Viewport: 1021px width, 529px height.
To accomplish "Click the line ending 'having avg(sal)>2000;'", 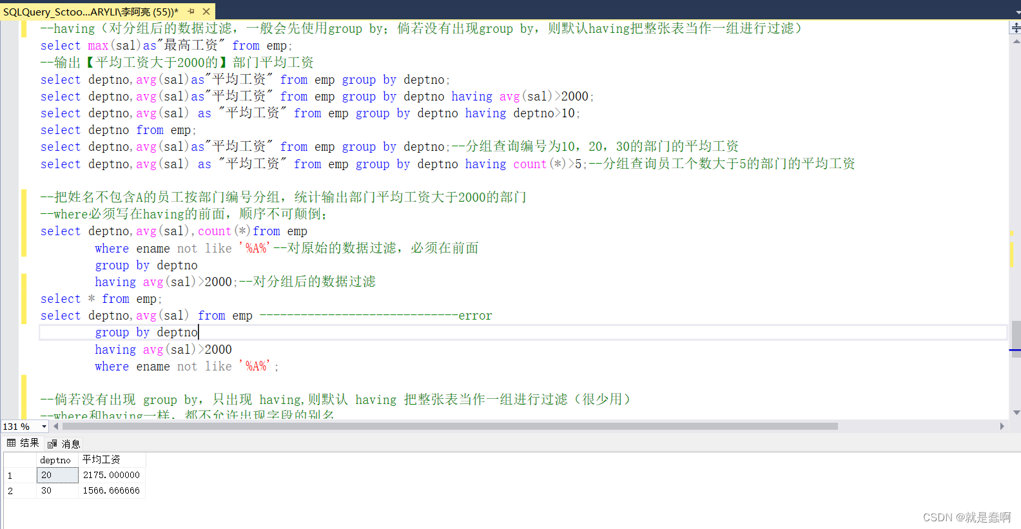I will (317, 97).
